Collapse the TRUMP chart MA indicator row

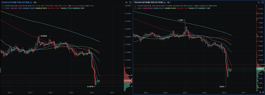[x=135, y=8]
